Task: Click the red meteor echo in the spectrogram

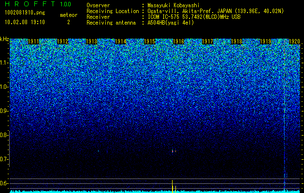Action: point(173,151)
